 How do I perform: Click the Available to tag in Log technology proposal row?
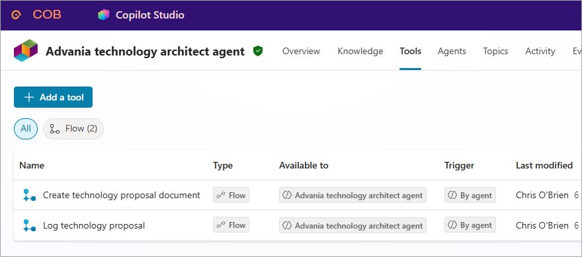click(353, 225)
